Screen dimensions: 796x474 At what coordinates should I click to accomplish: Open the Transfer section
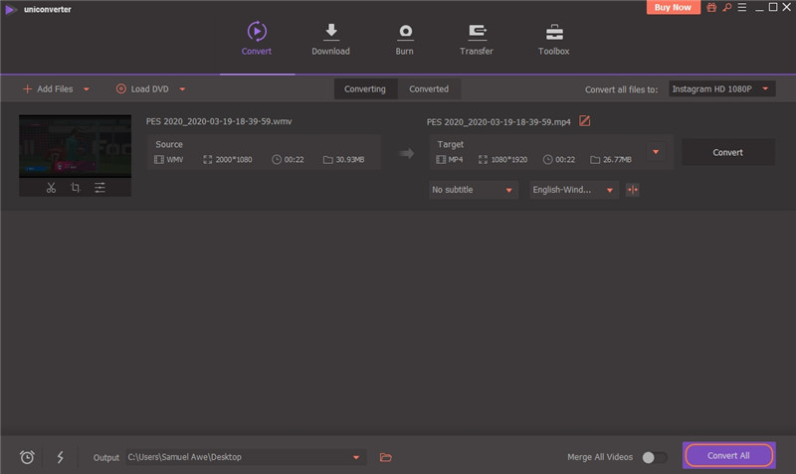(x=477, y=39)
